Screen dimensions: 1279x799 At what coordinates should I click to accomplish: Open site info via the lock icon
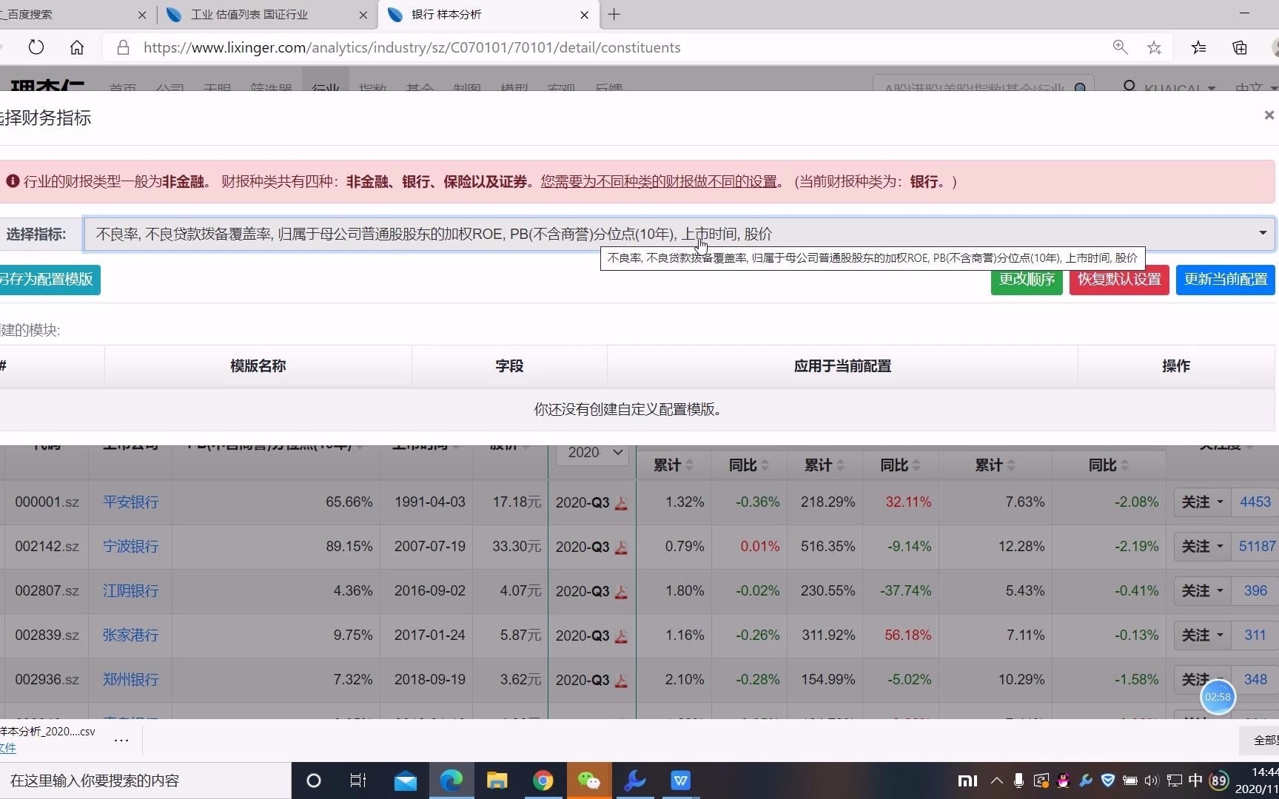click(124, 47)
